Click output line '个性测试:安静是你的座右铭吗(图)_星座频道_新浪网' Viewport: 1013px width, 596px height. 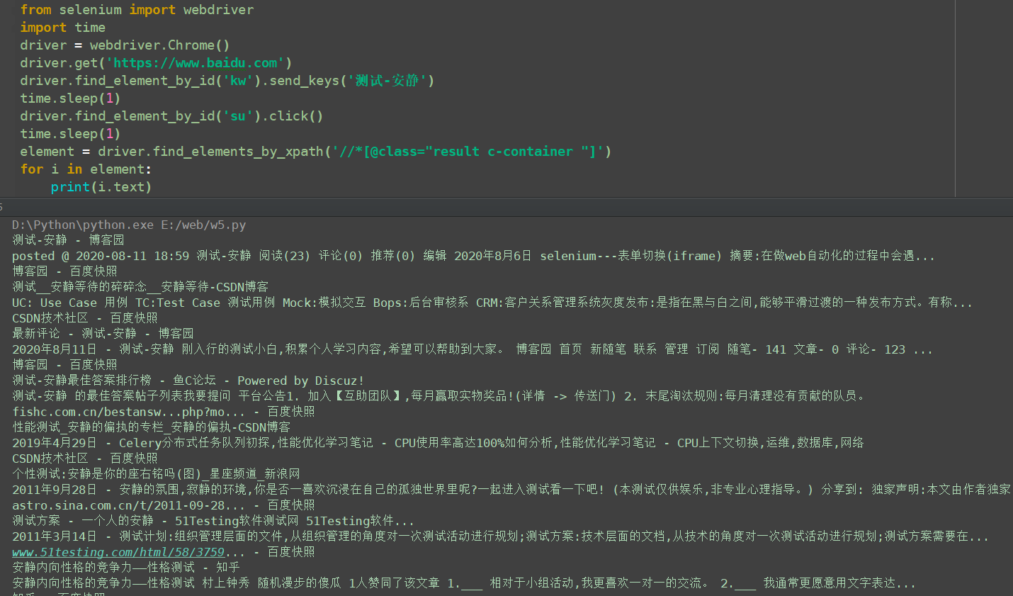156,474
